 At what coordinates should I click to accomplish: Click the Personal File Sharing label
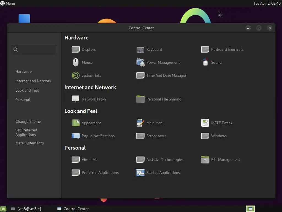[164, 99]
